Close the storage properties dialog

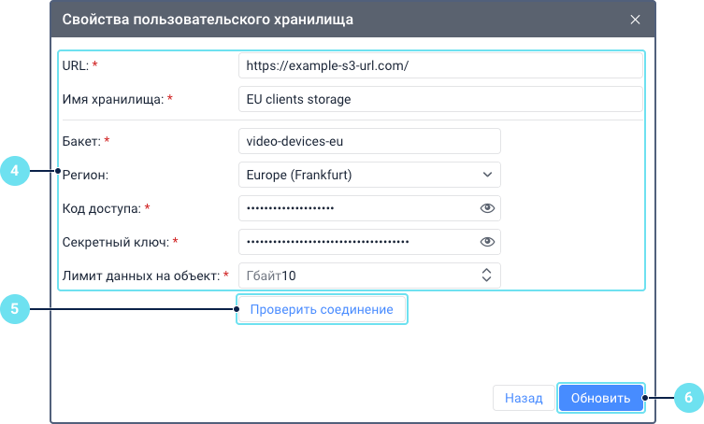tap(635, 19)
